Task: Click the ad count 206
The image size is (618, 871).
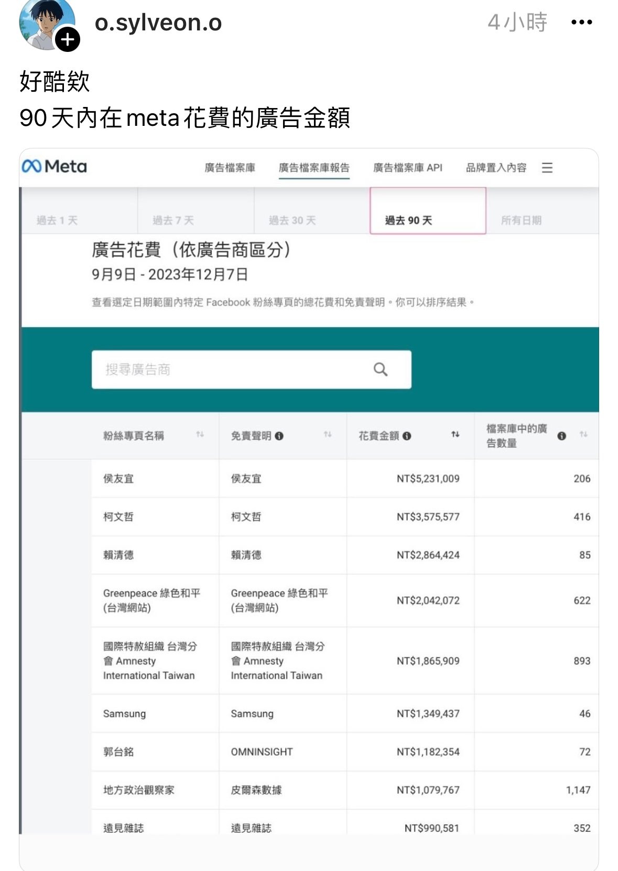Action: click(582, 479)
